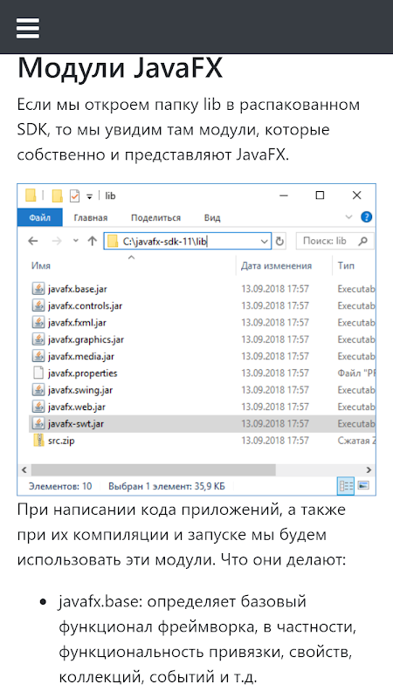Sort by the Имя column header
Image resolution: width=393 pixels, height=698 pixels.
pyautogui.click(x=40, y=266)
